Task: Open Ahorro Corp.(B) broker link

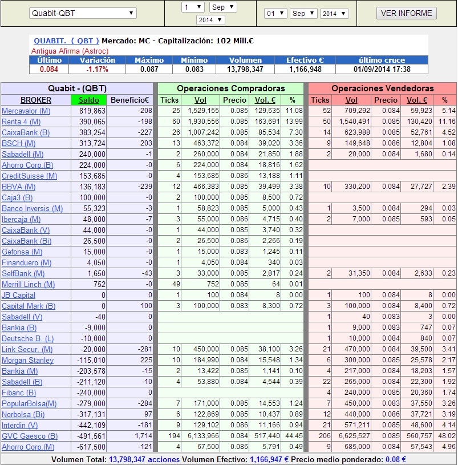Action: pos(27,165)
